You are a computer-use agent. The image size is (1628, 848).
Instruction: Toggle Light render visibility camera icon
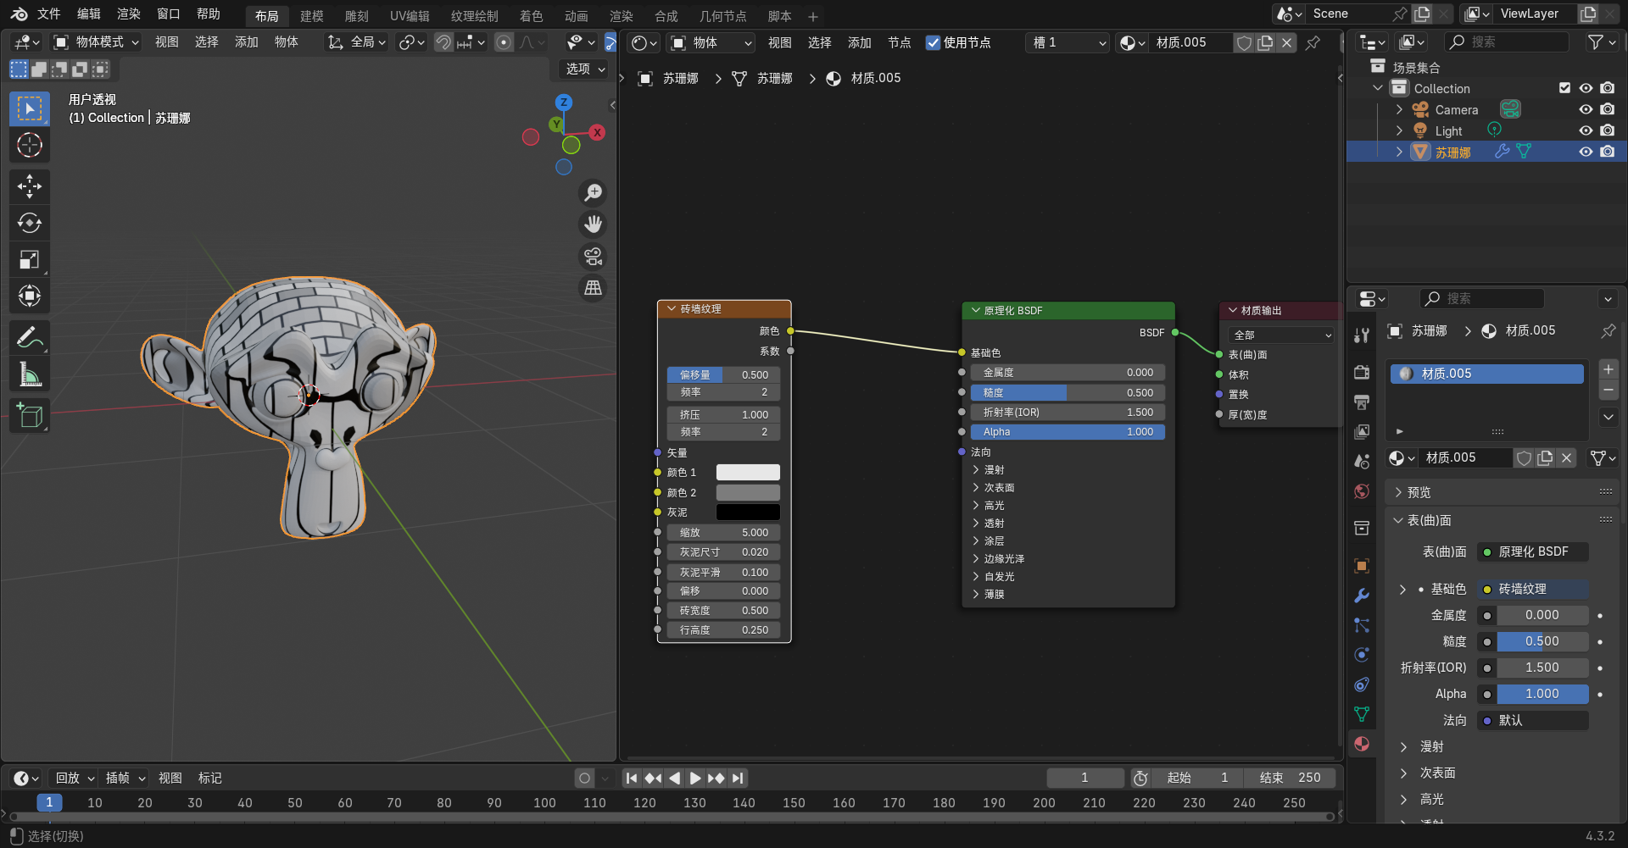coord(1607,130)
